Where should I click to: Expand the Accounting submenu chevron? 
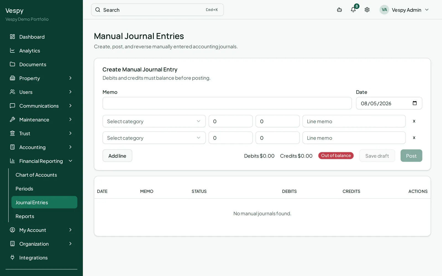point(70,147)
